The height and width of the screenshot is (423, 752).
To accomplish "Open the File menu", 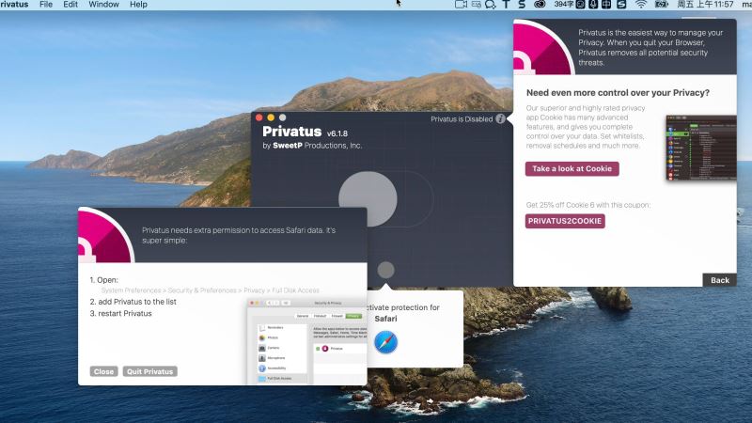I will [46, 5].
